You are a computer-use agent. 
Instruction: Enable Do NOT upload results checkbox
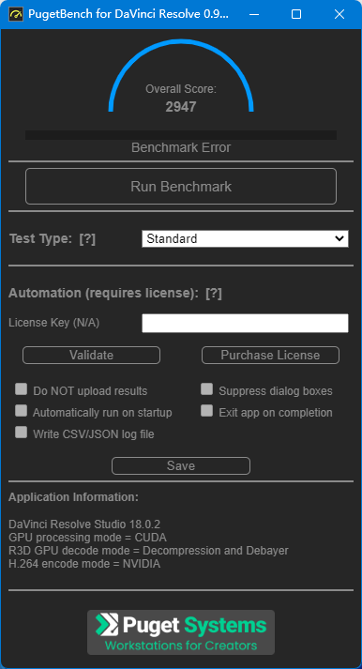21,389
